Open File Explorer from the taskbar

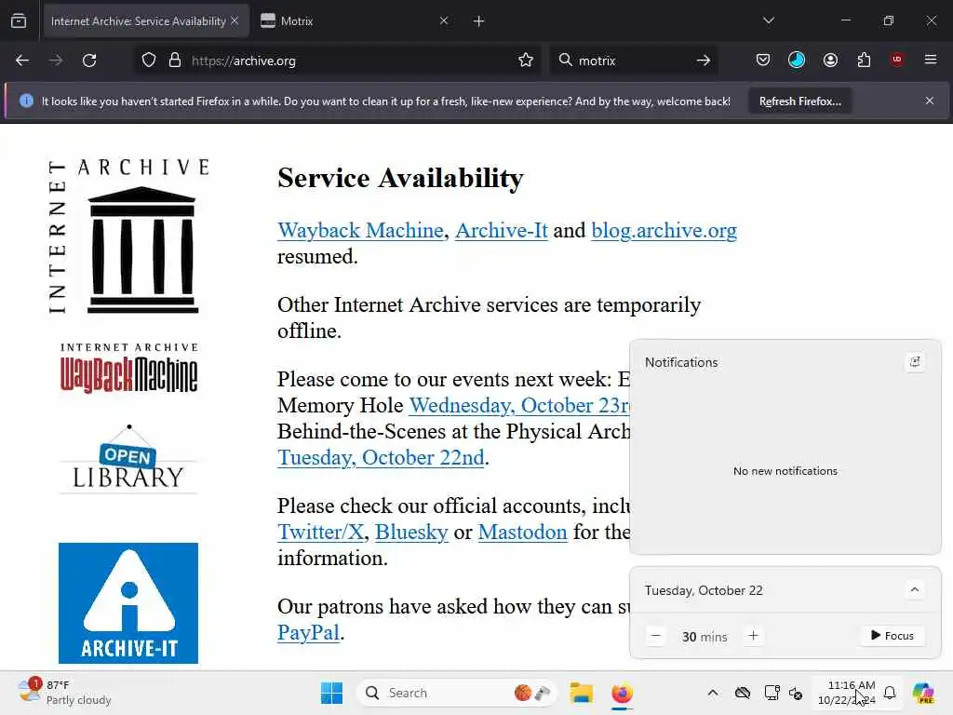click(x=581, y=693)
